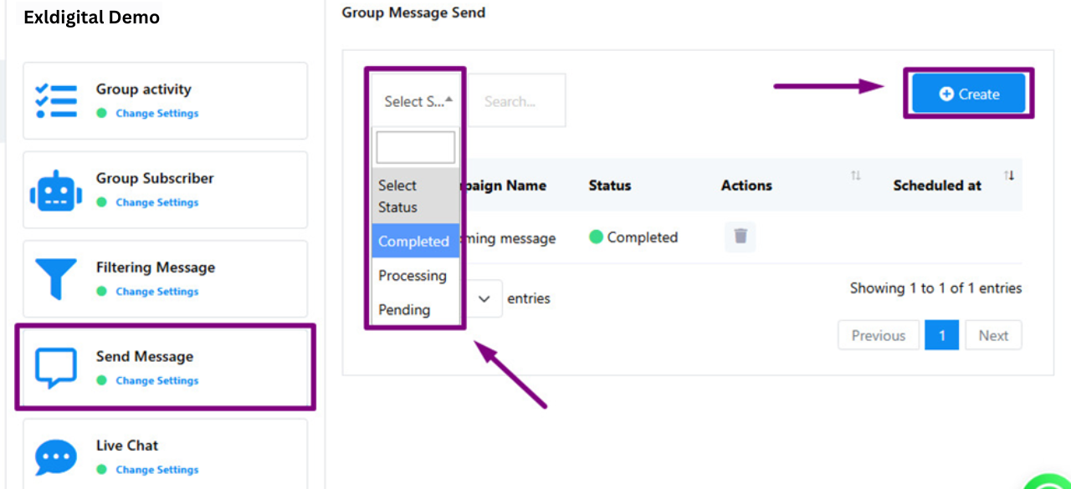
Task: Select the Group activity card title
Action: click(x=144, y=89)
